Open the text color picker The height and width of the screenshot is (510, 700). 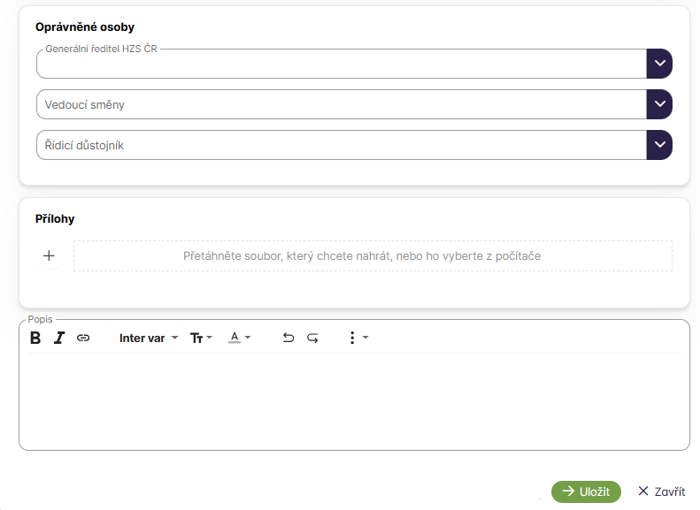tap(239, 338)
